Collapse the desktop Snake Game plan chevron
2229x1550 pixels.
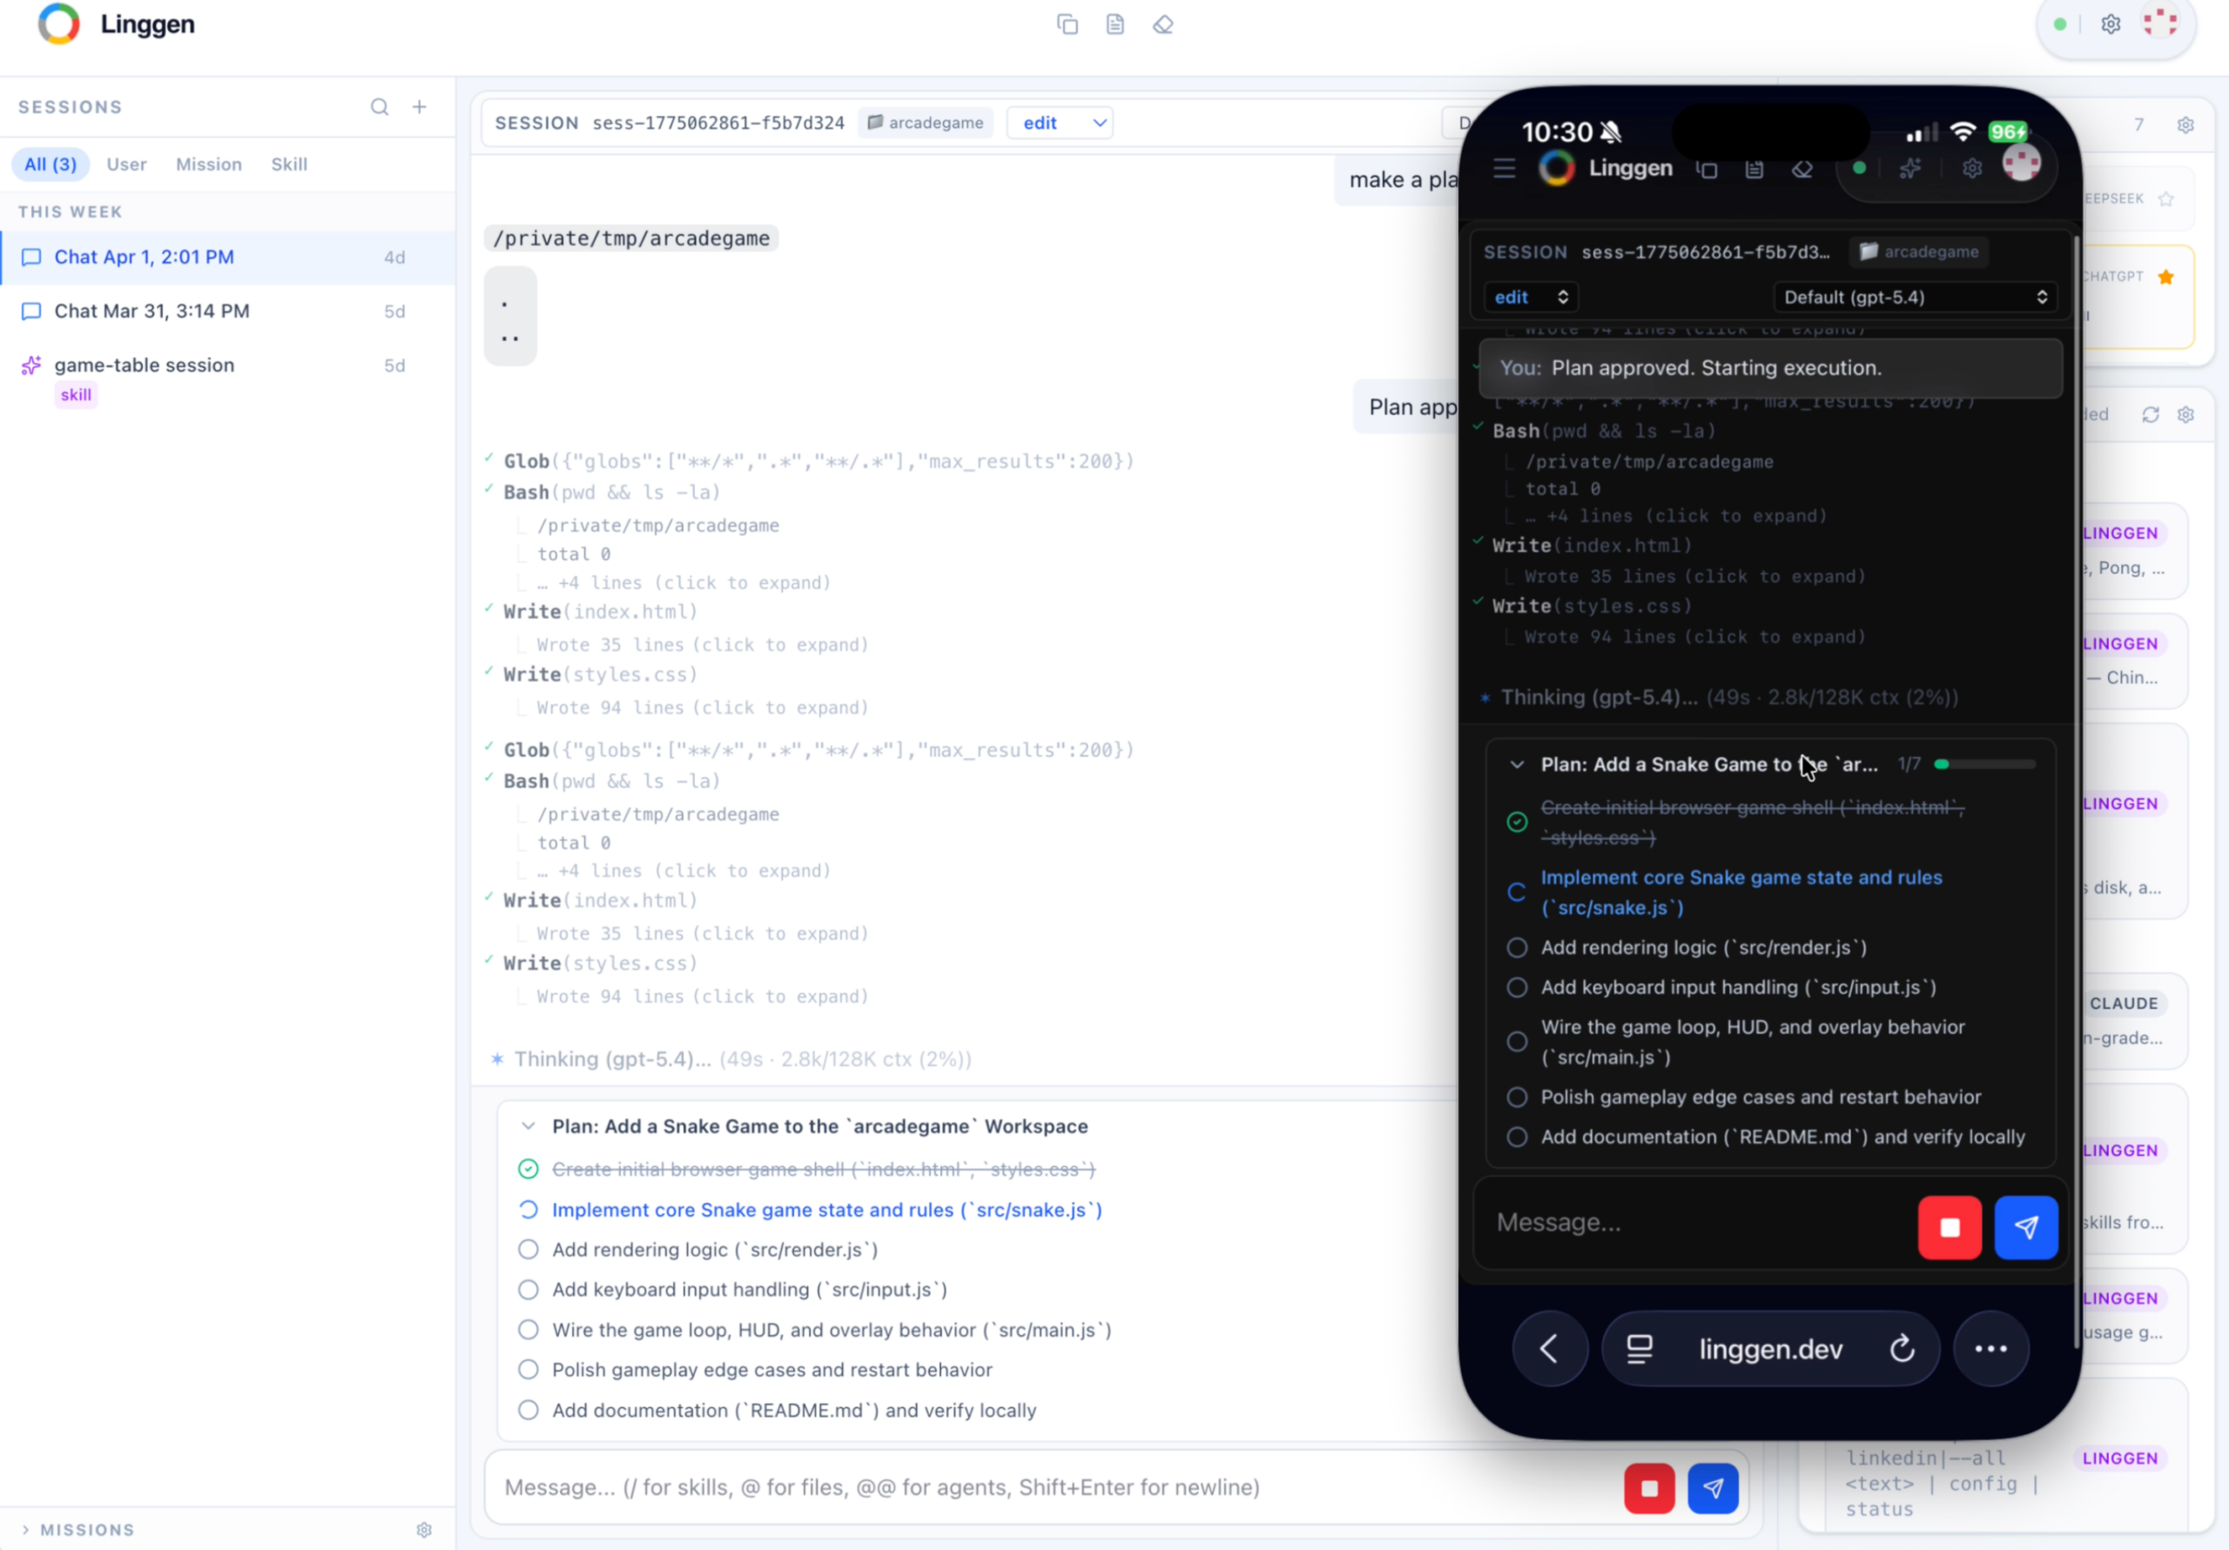pos(529,1127)
